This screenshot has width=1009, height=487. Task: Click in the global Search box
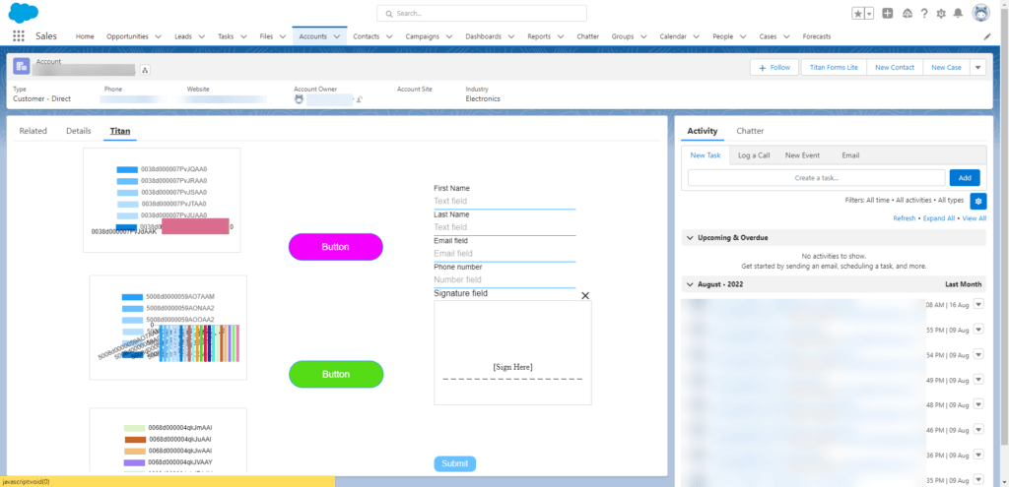pos(481,13)
